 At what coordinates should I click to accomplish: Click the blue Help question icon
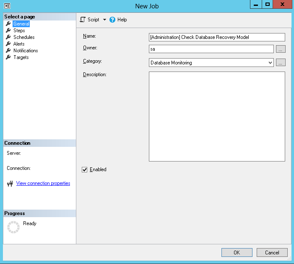click(x=112, y=20)
